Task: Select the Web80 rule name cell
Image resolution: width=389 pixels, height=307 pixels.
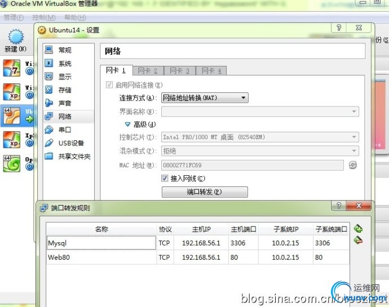Action: point(101,257)
